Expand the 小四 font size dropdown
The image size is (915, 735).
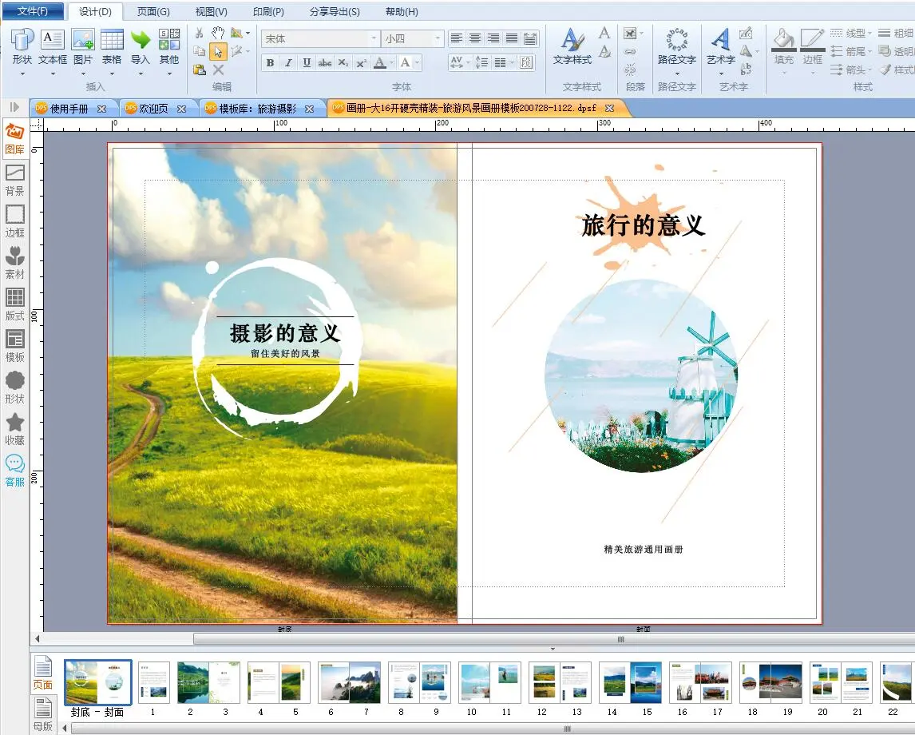pyautogui.click(x=438, y=38)
